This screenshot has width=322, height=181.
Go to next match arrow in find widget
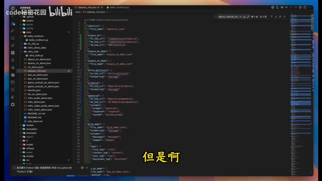(x=276, y=17)
